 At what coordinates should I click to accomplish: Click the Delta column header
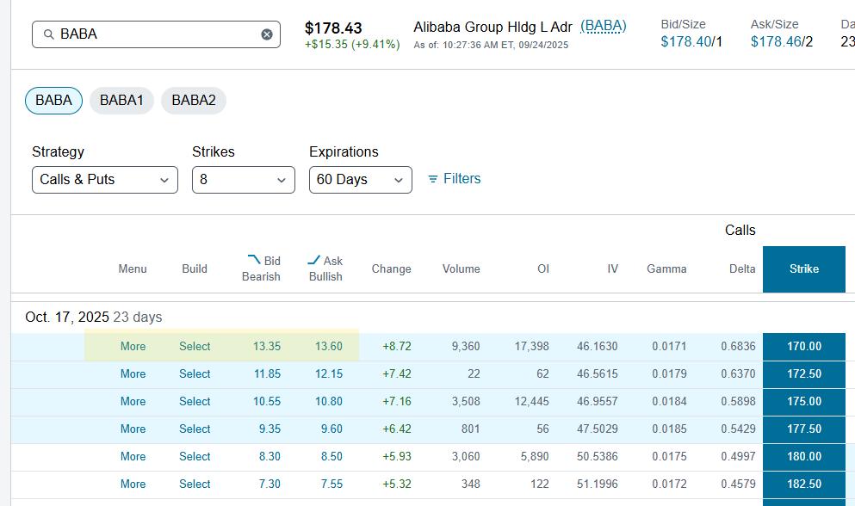coord(742,268)
